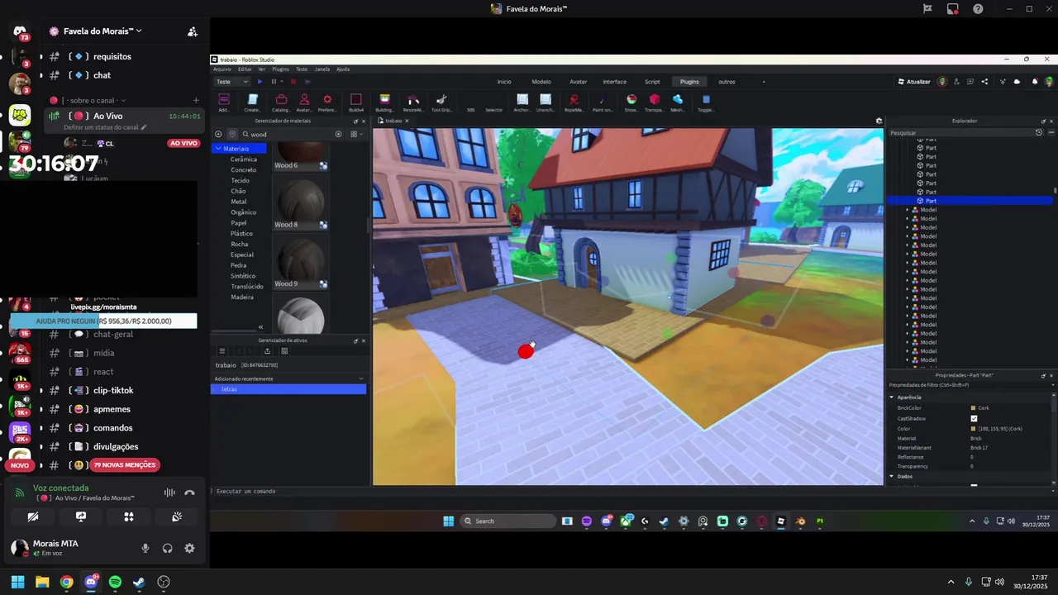Viewport: 1058px width, 595px height.
Task: Open the Teste mode dropdown
Action: point(231,82)
